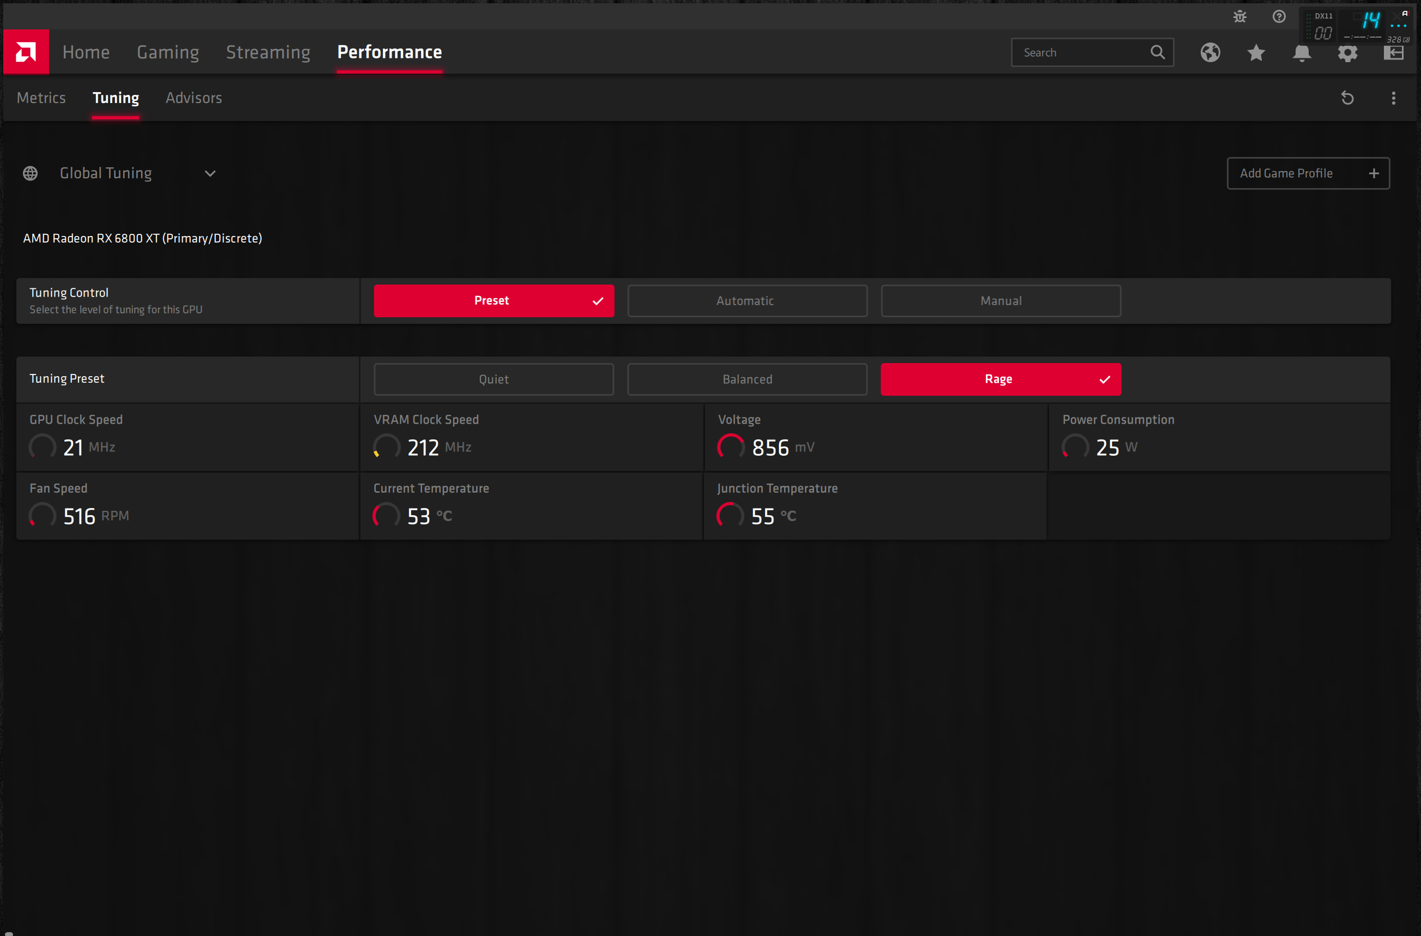
Task: Click the GPU Clock Speed gauge
Action: coord(43,447)
